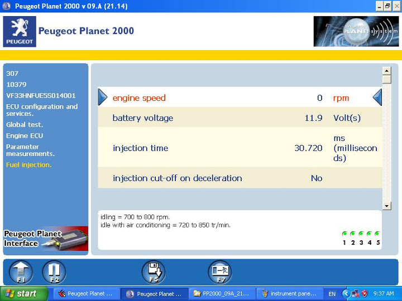Click the No value for injection cut-off
Viewport: 402px width, 301px height.
click(317, 178)
